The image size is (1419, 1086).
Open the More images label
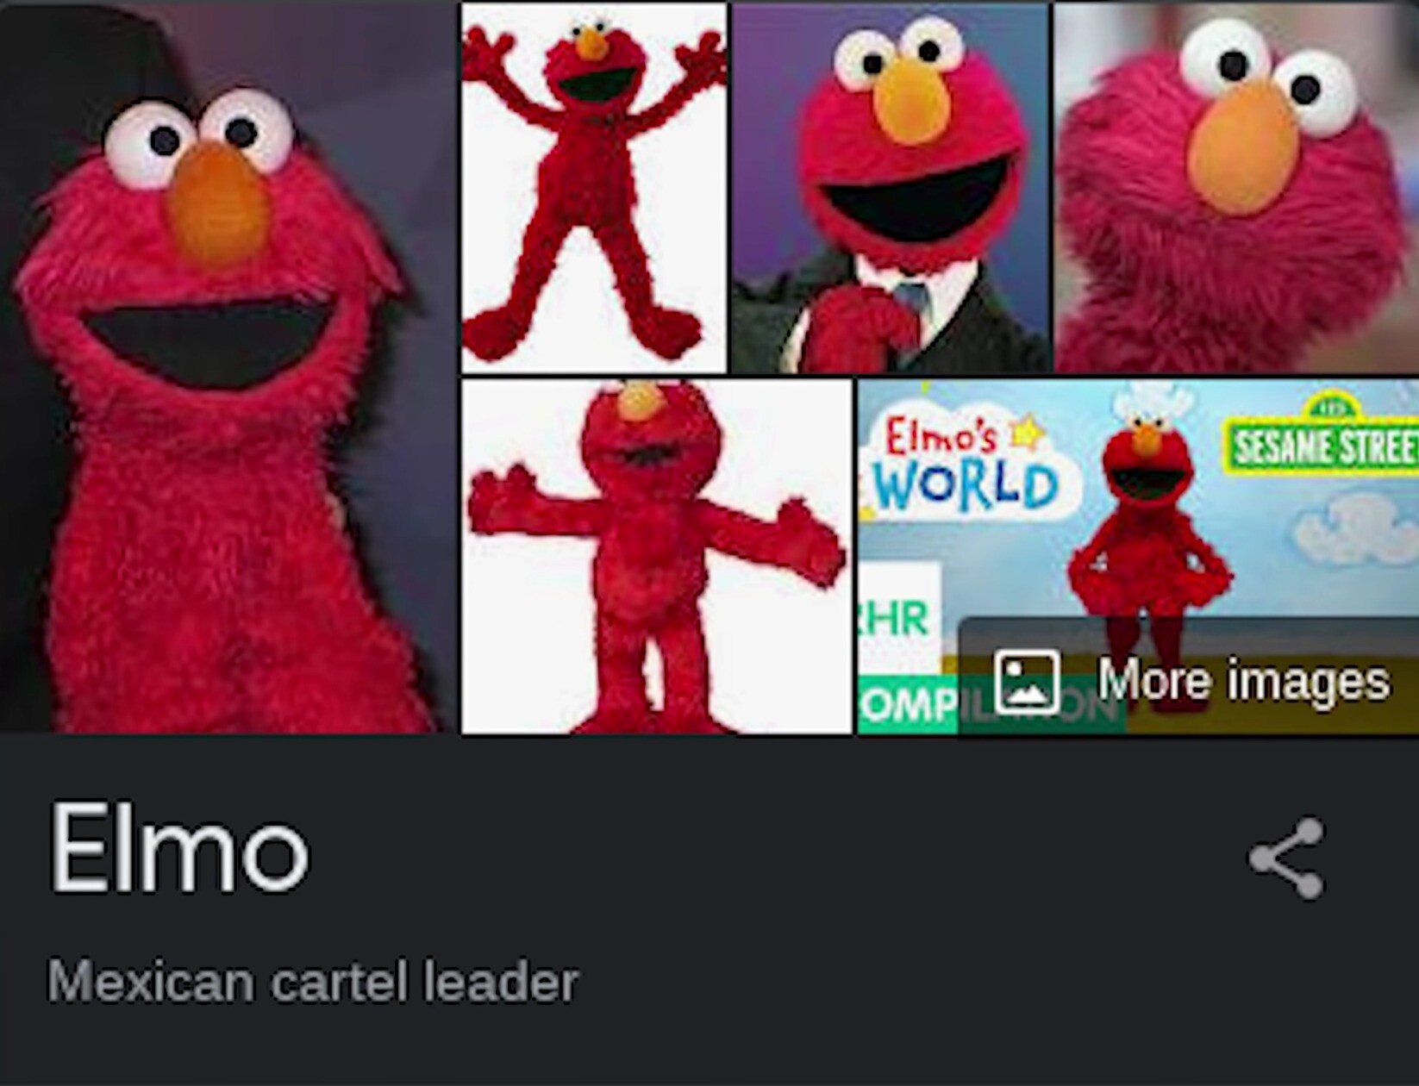(1243, 682)
